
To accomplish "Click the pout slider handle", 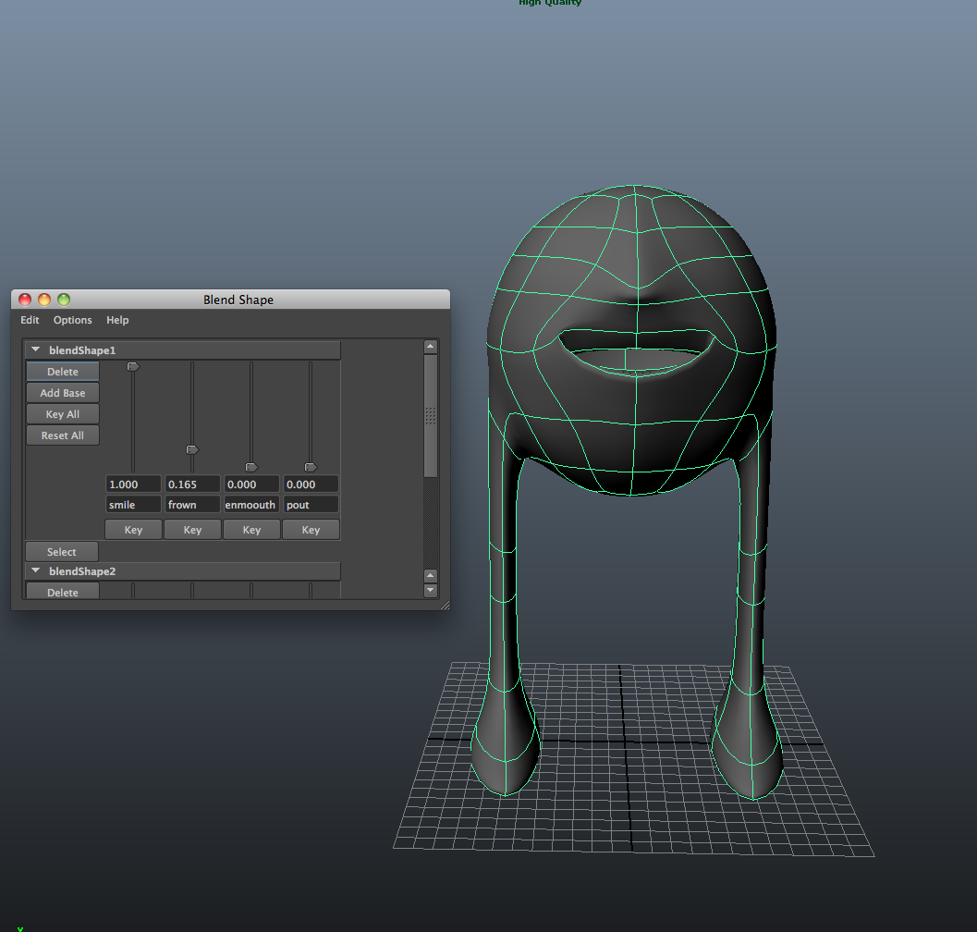I will pyautogui.click(x=311, y=467).
